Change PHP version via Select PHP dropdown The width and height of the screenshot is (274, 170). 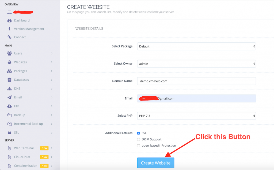coord(196,116)
